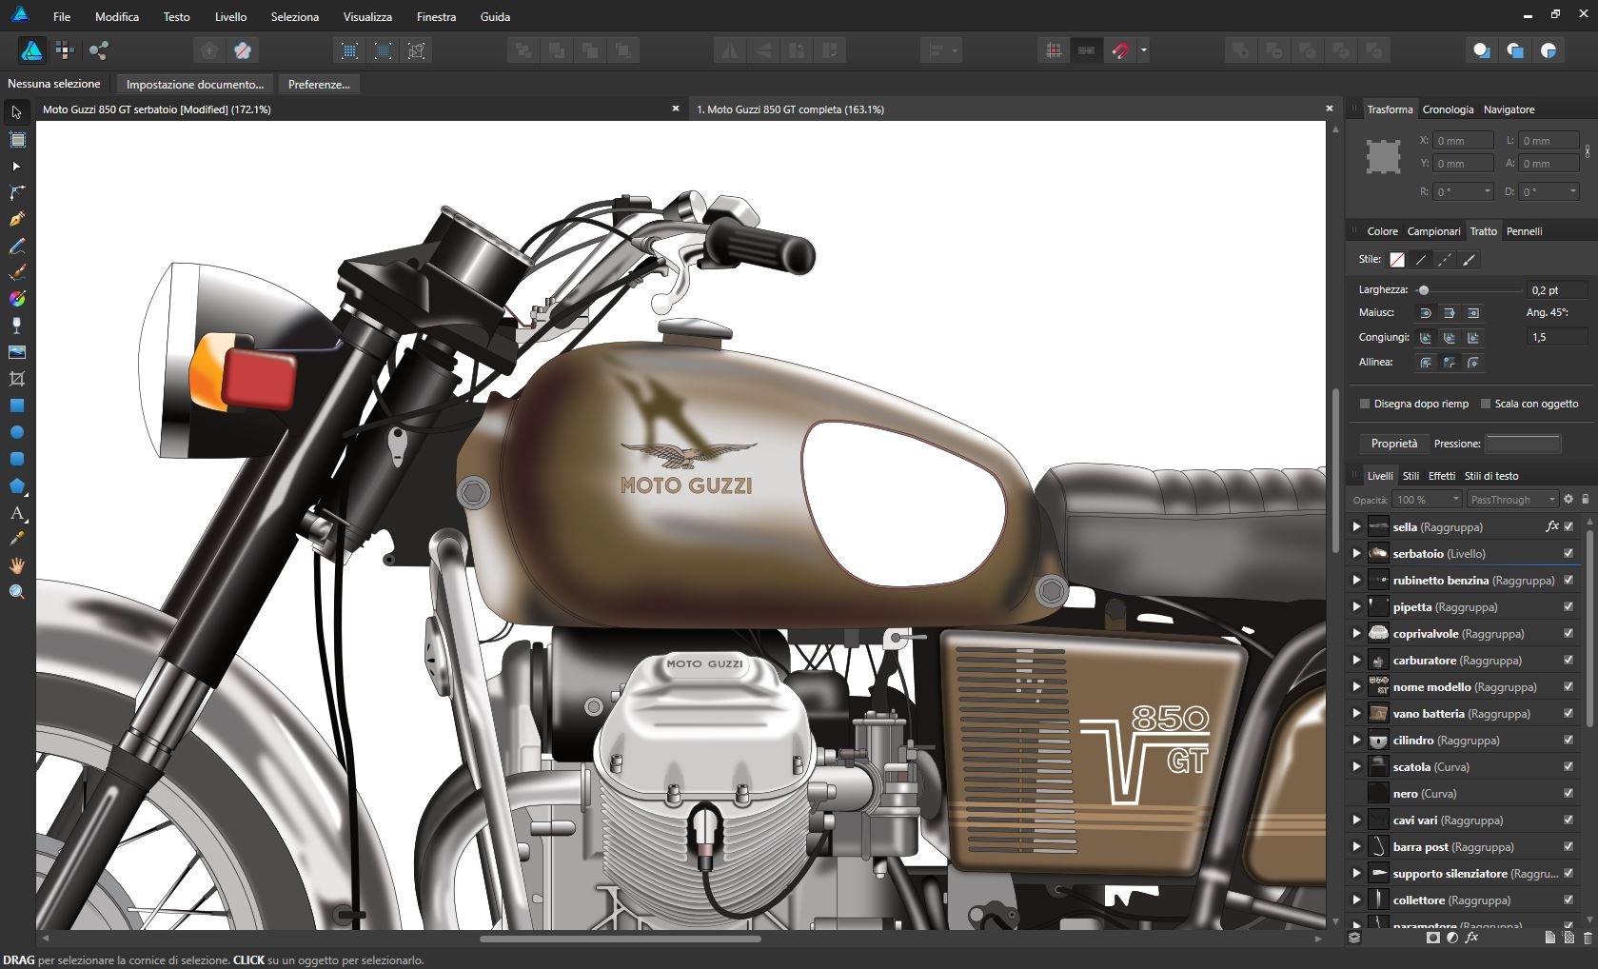Screen dimensions: 1598x969
Task: Enable Disegna dopo riemp checkbox
Action: click(1365, 404)
